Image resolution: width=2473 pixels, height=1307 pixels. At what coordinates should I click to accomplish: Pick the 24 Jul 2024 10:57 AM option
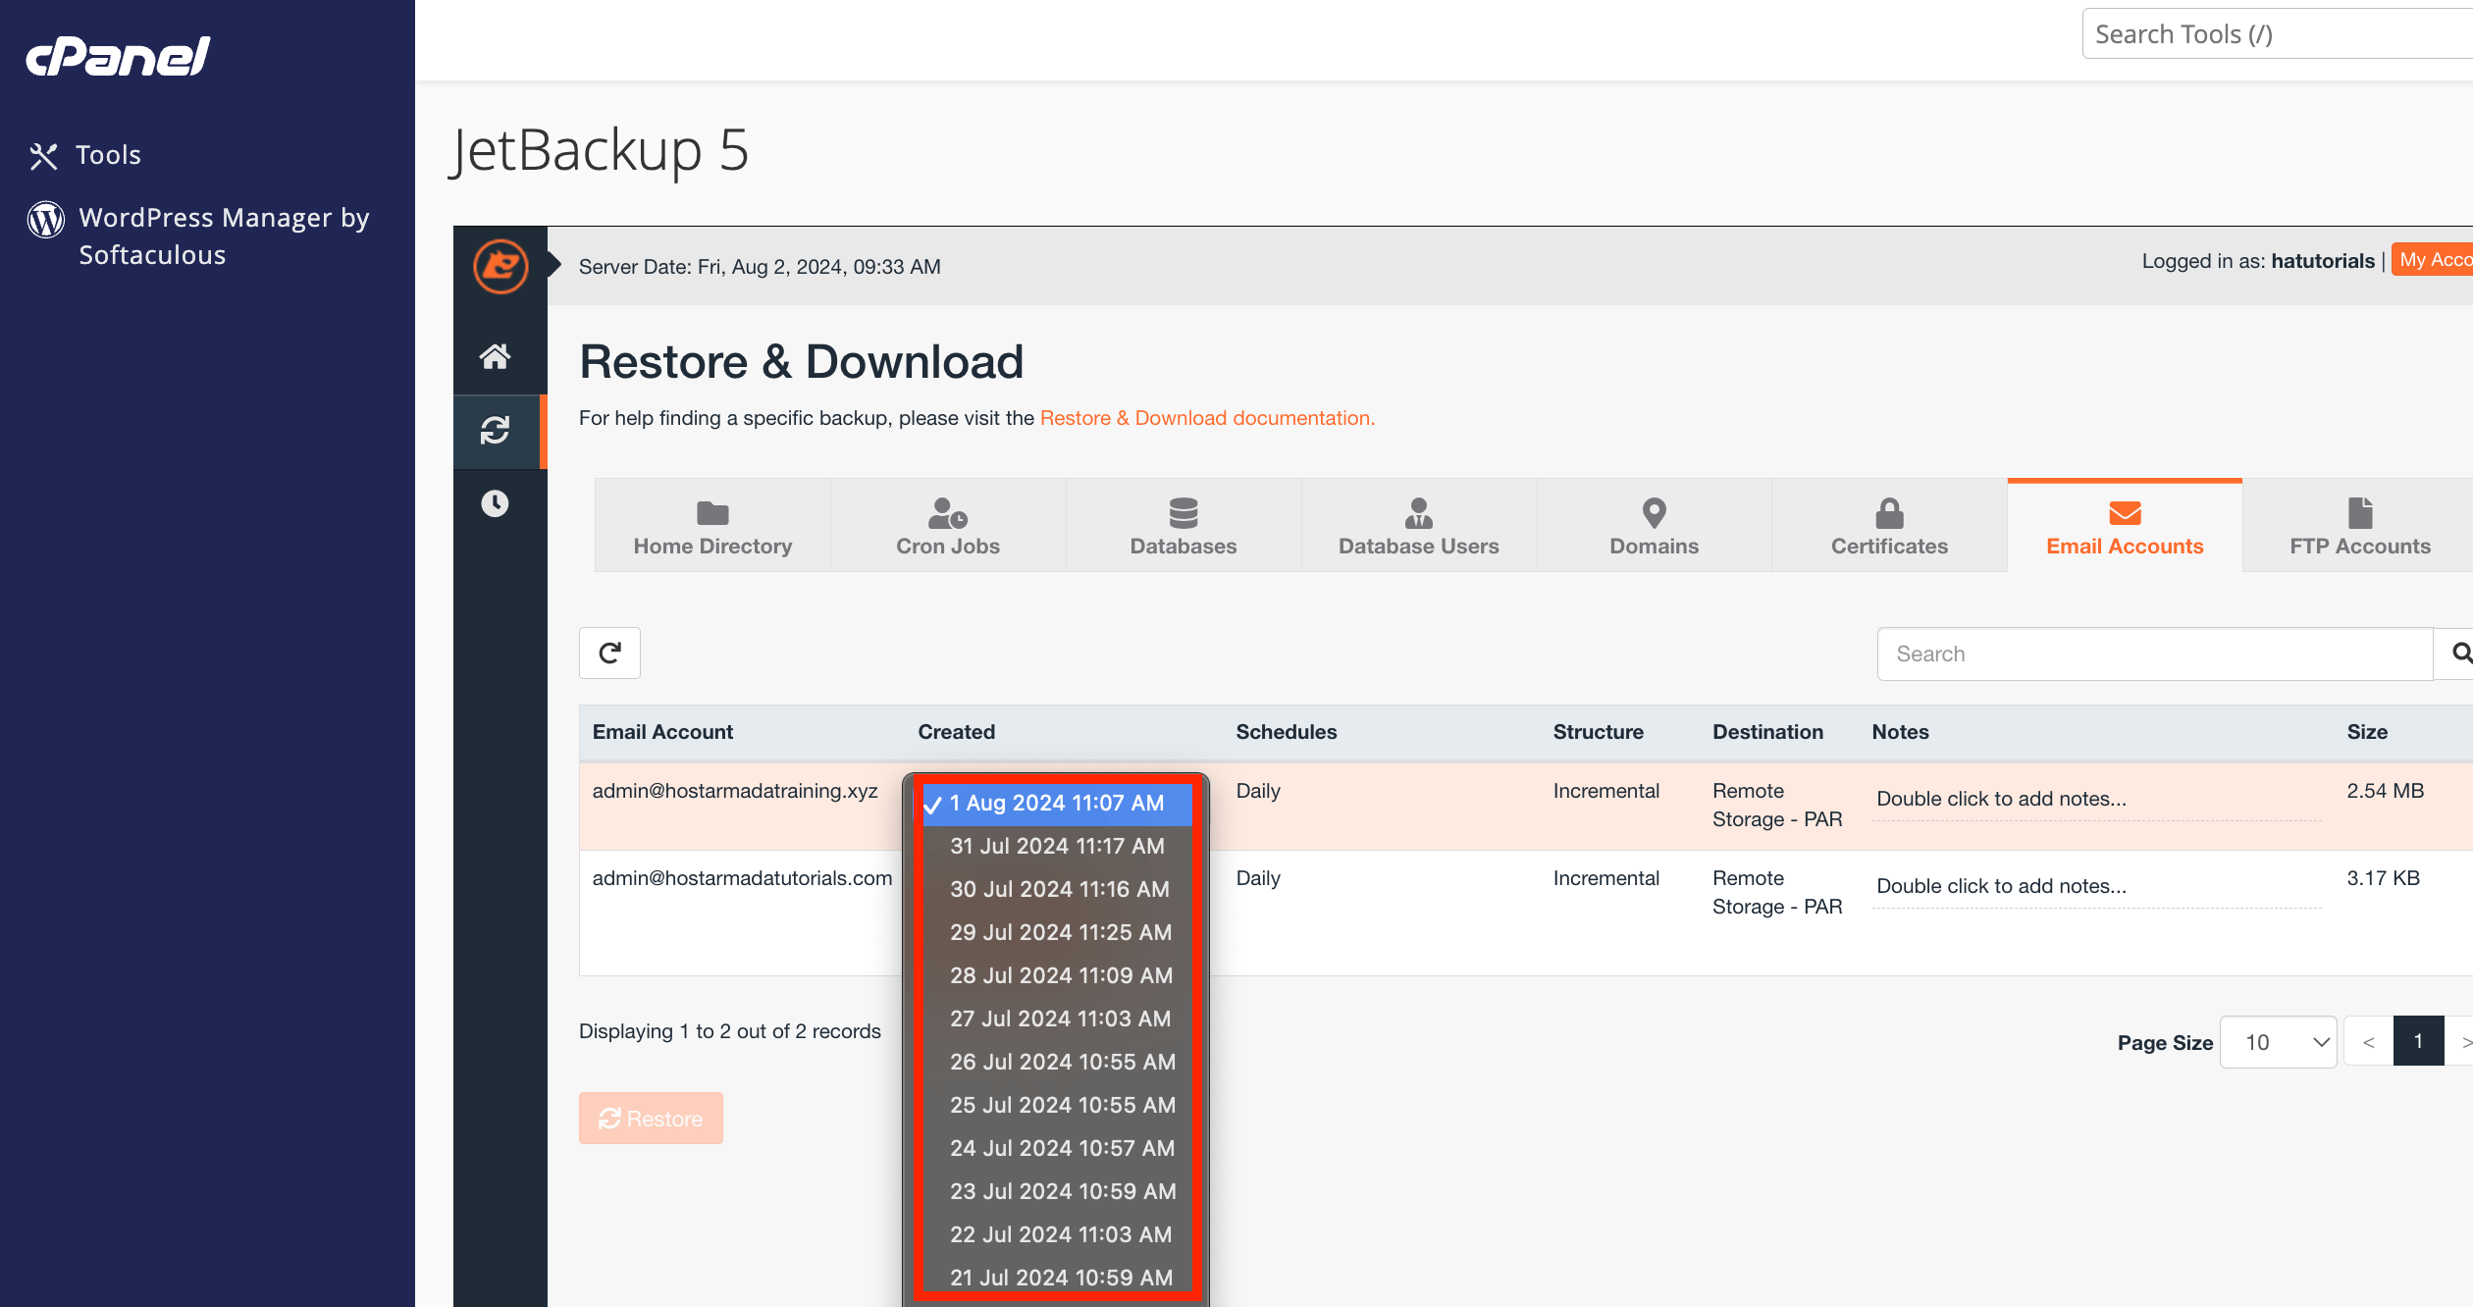click(1057, 1148)
